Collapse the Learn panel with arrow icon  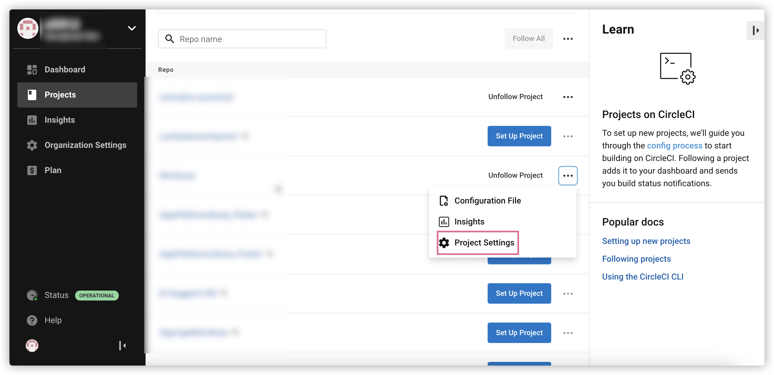(755, 30)
